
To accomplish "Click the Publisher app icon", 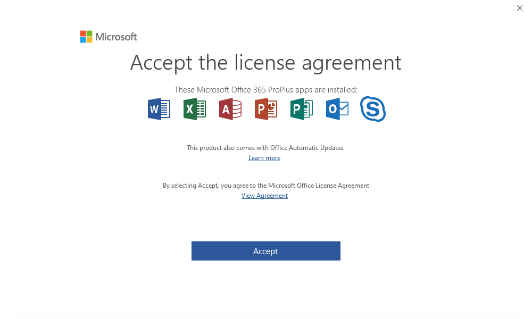I will click(302, 109).
